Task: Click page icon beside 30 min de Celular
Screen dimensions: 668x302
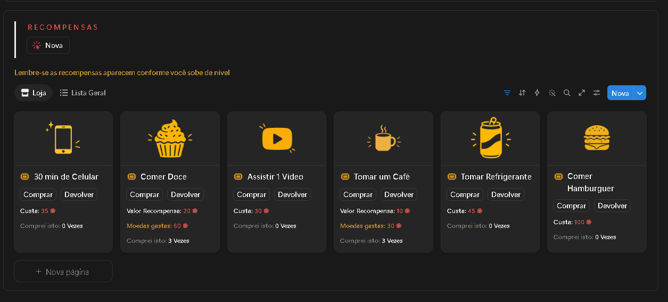Action: tap(24, 177)
